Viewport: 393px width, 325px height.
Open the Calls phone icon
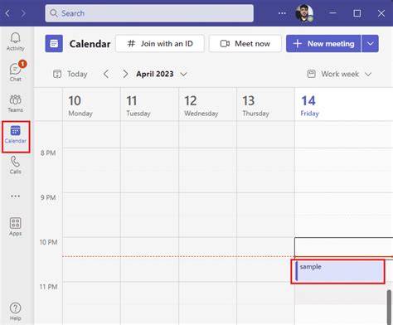[x=15, y=165]
